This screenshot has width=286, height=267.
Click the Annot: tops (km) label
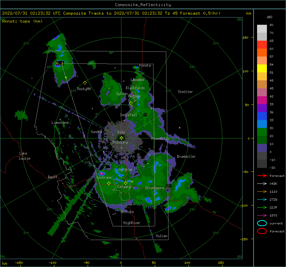[22, 21]
